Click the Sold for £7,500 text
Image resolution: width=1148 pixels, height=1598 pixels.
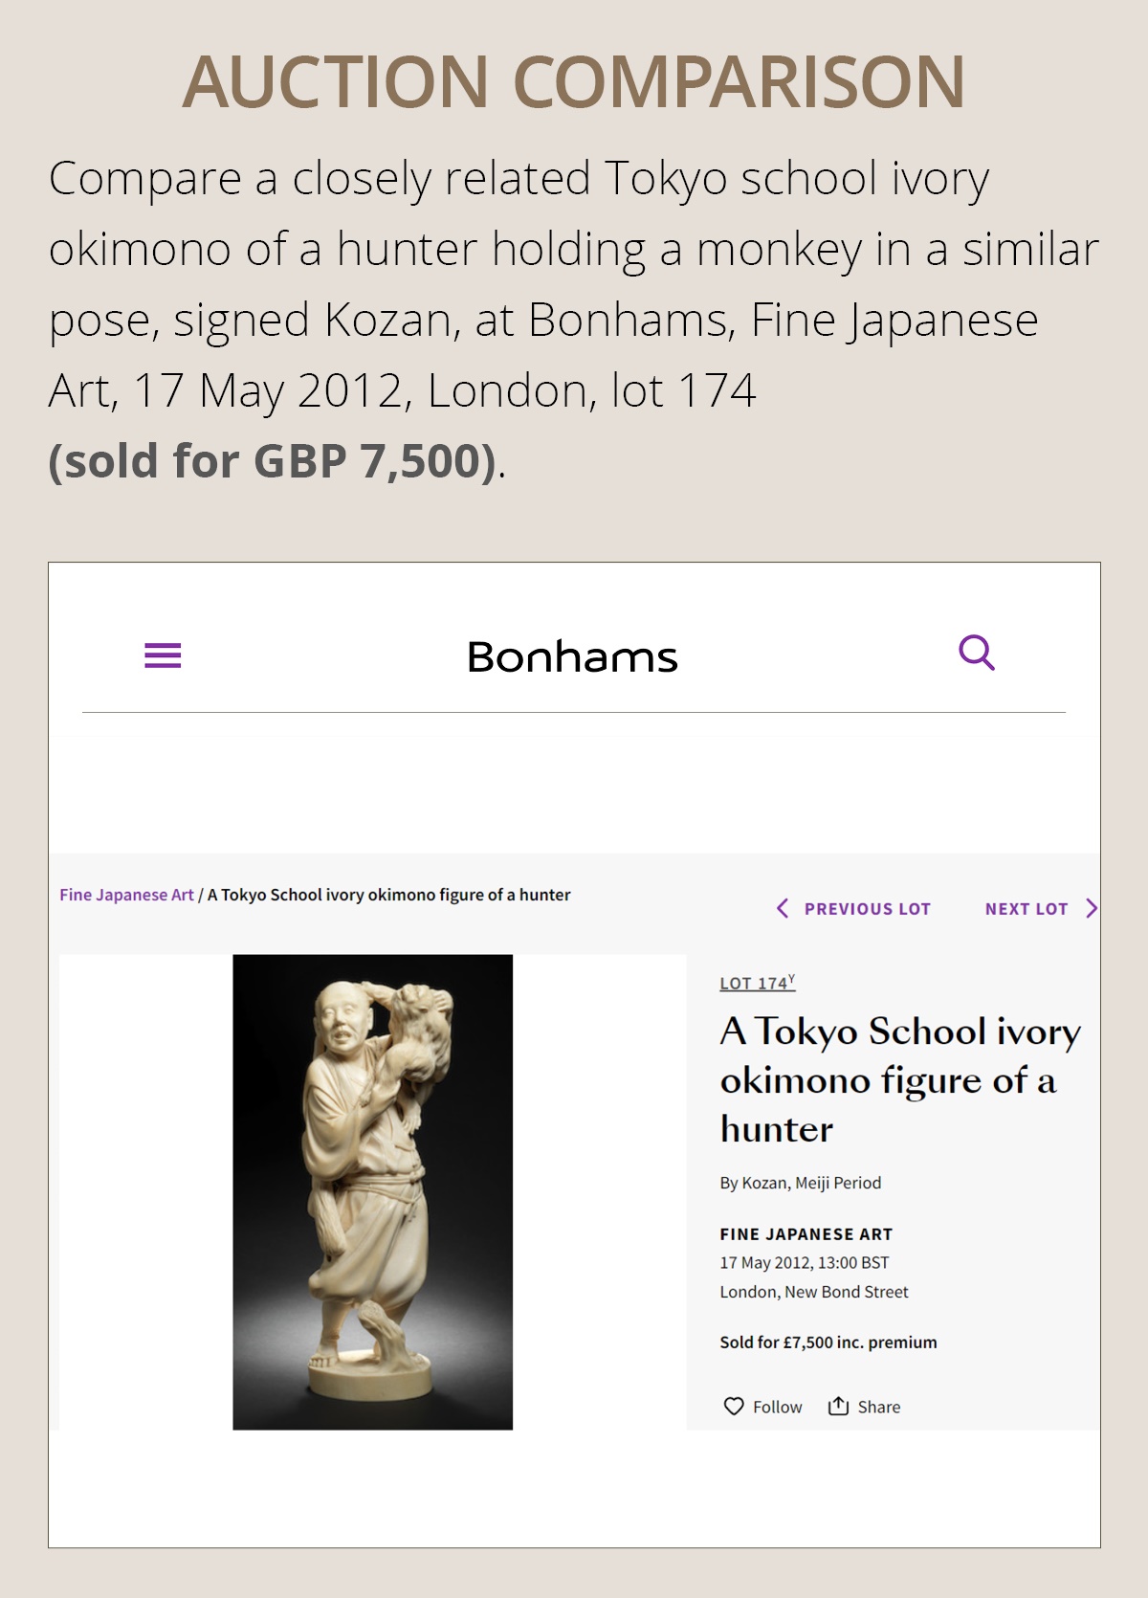coord(828,1343)
